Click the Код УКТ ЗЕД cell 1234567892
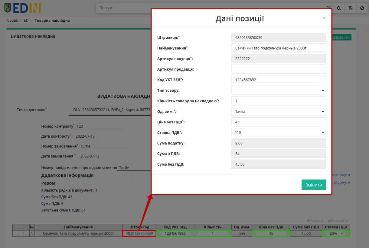Viewport: 369px width, 248px height. (175, 234)
